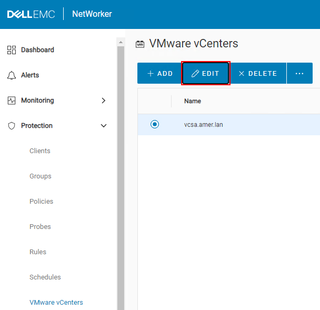Click the Protection shield icon
Viewport: 320px width, 310px height.
(x=12, y=126)
